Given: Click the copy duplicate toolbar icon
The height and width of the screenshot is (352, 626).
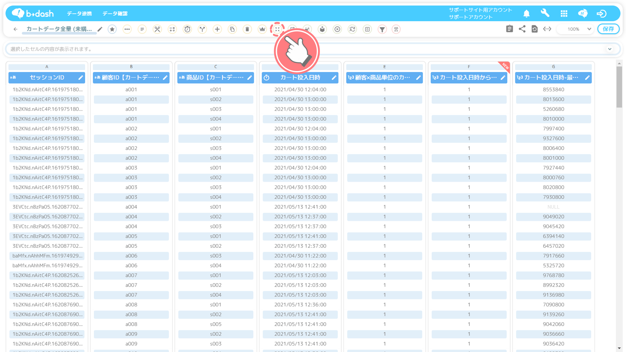Looking at the screenshot, I should click(232, 29).
